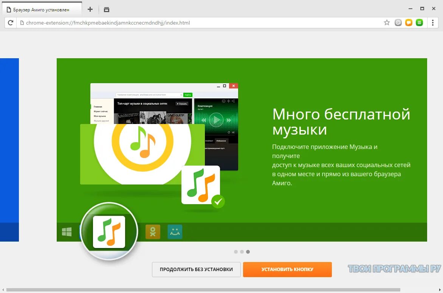Click the magnified music app icon

(109, 232)
